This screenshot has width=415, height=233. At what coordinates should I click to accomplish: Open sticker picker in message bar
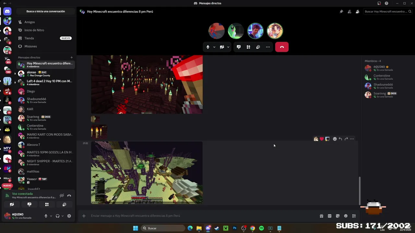(338, 216)
